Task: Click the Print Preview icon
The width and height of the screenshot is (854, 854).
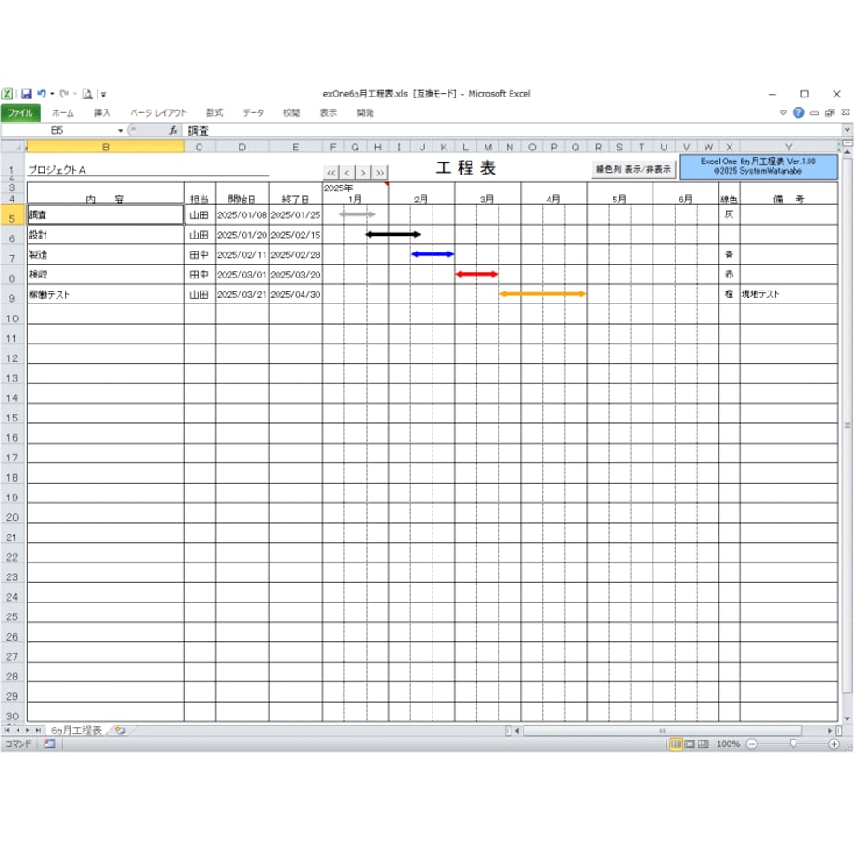Action: (87, 95)
